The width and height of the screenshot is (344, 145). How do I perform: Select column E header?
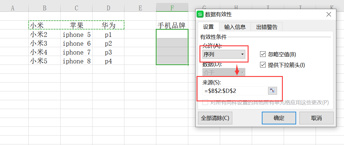[x=140, y=8]
